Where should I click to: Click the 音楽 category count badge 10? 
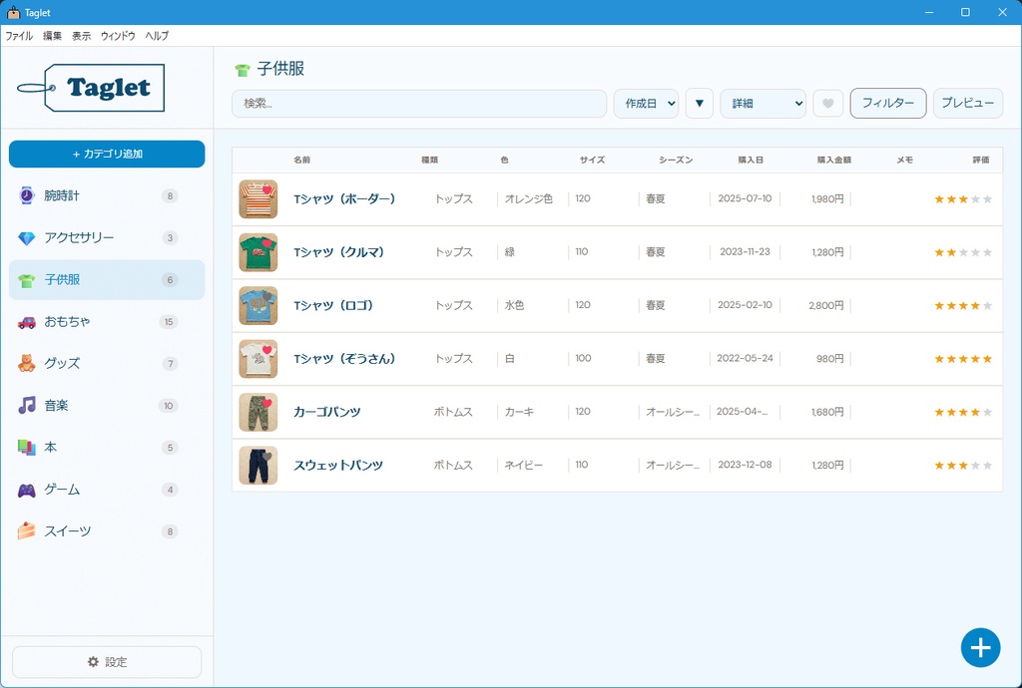tap(168, 406)
